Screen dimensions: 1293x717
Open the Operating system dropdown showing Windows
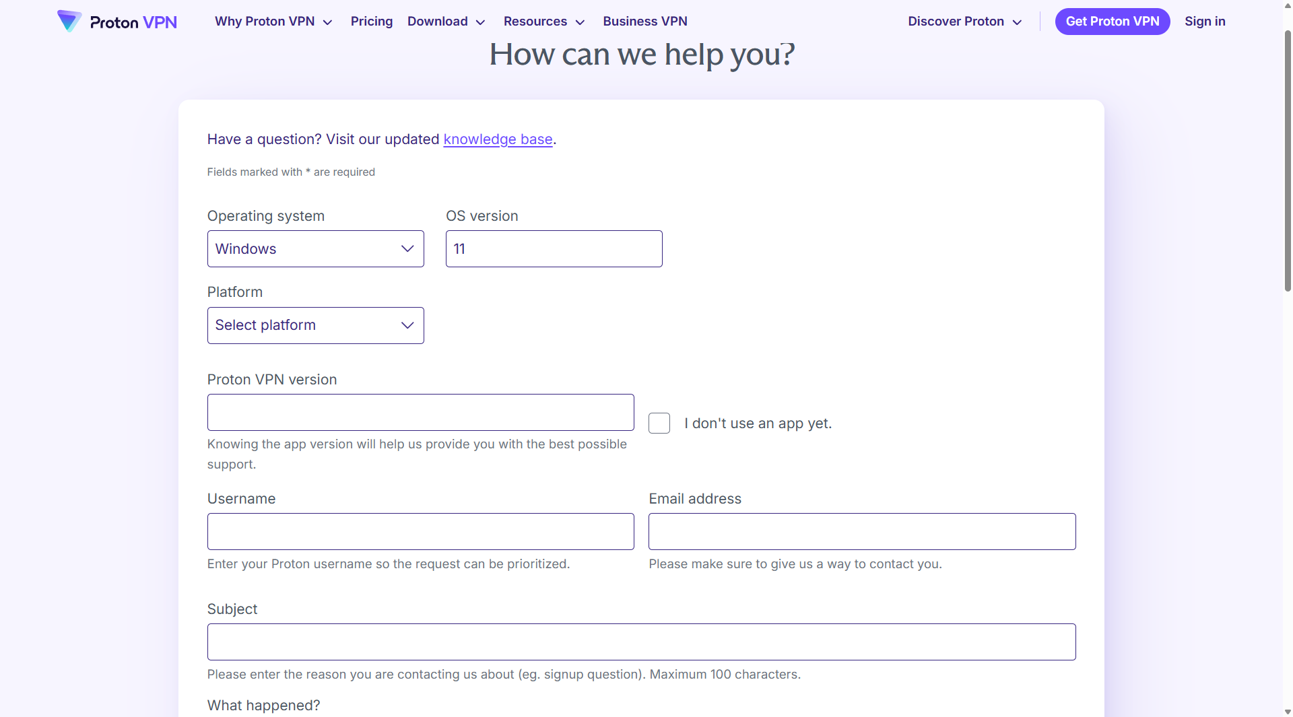(316, 249)
